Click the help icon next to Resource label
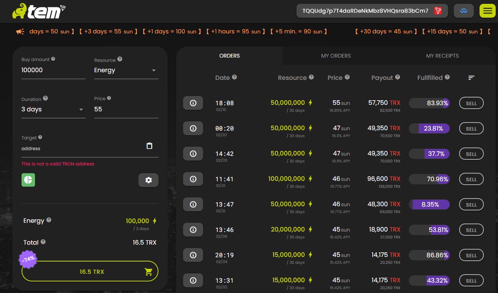The image size is (498, 293). (x=120, y=59)
